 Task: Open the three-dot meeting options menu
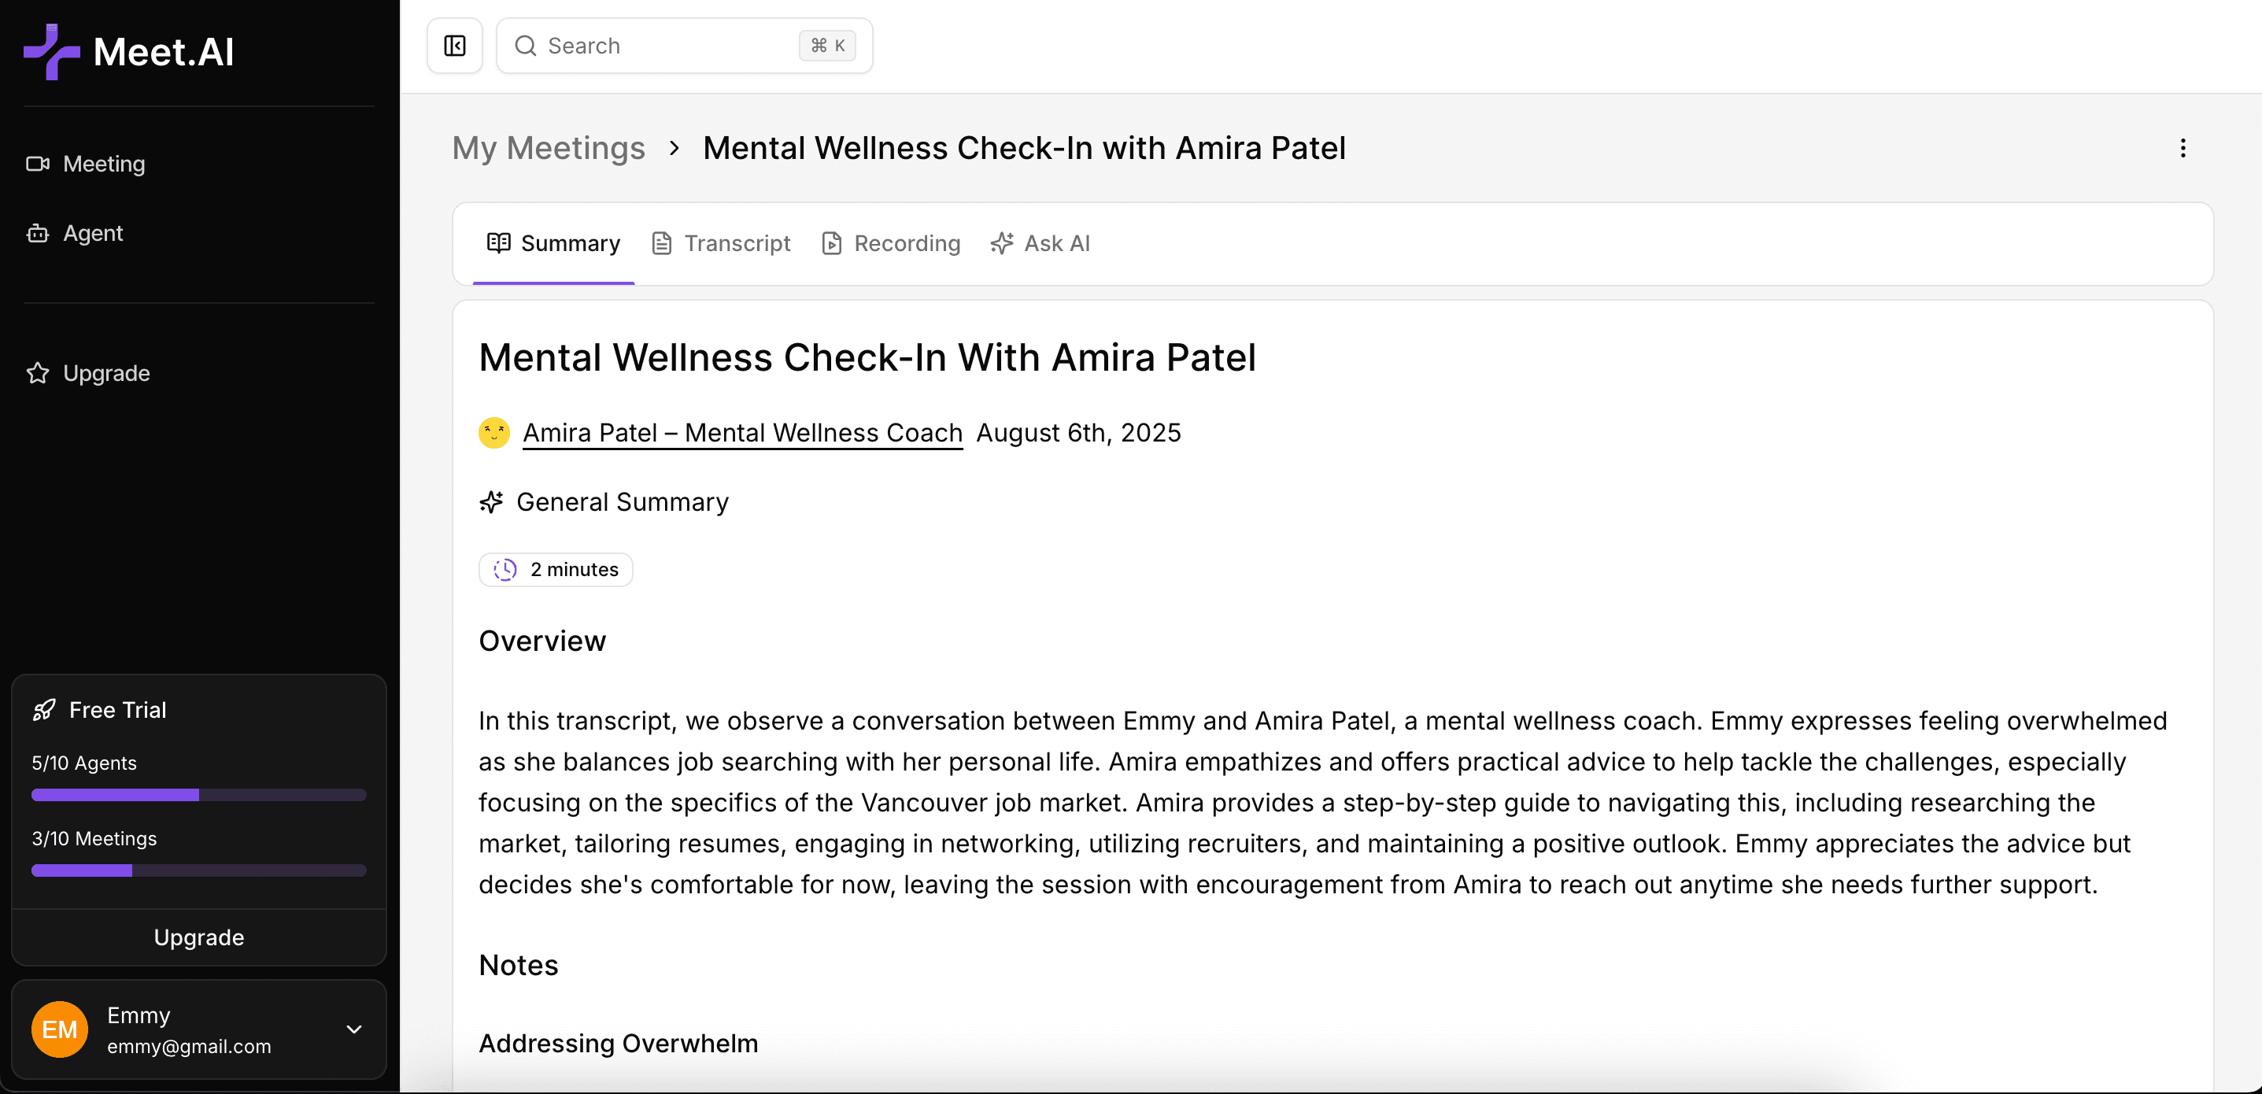coord(2182,149)
